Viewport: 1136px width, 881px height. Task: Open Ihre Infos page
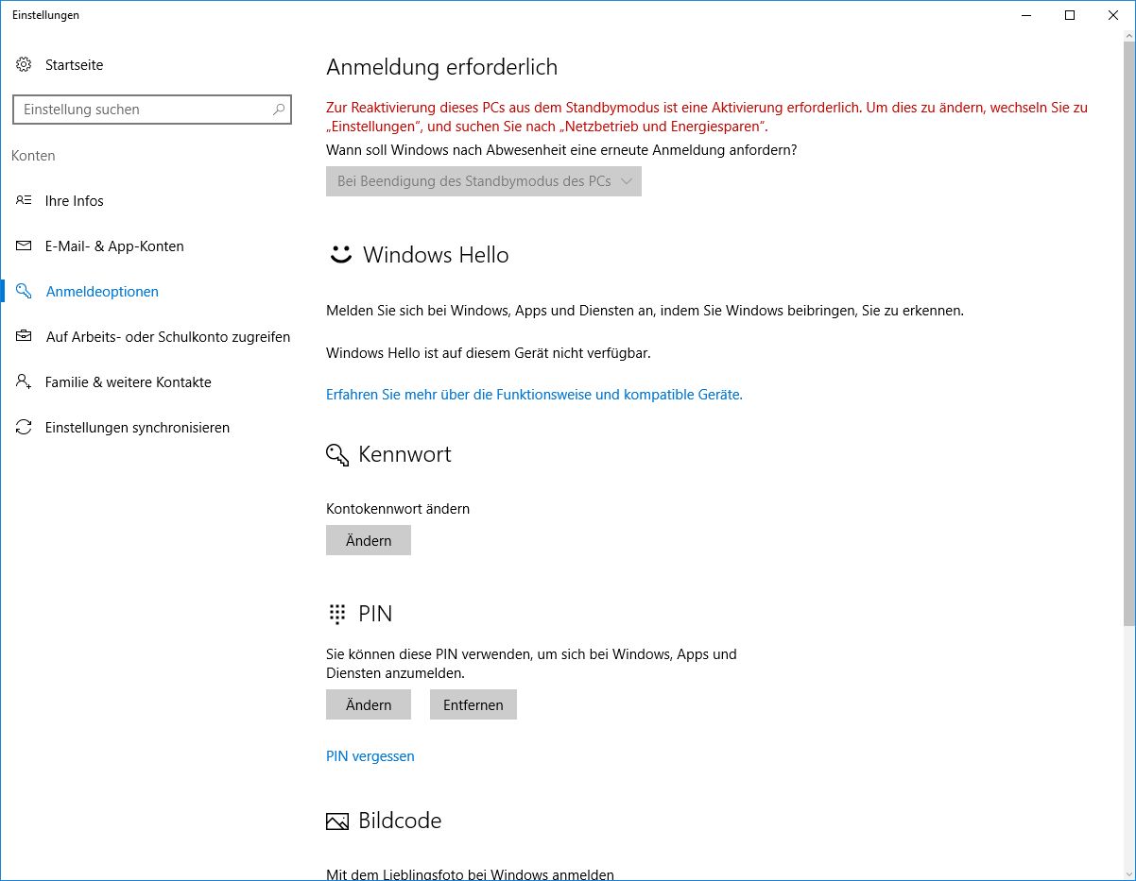point(75,201)
